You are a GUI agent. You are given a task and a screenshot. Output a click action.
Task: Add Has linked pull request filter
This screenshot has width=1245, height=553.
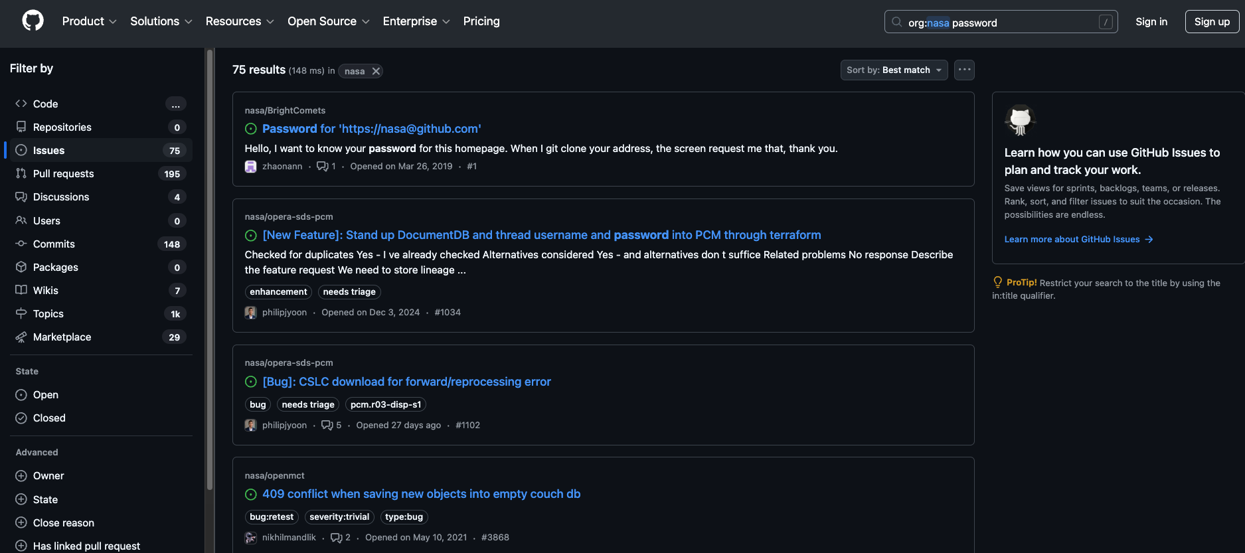coord(86,546)
